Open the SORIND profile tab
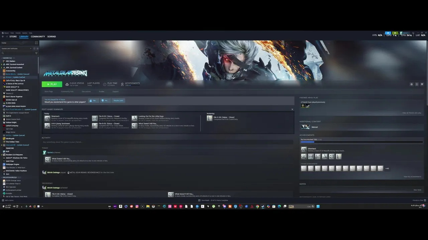The image size is (428, 240). [x=51, y=36]
